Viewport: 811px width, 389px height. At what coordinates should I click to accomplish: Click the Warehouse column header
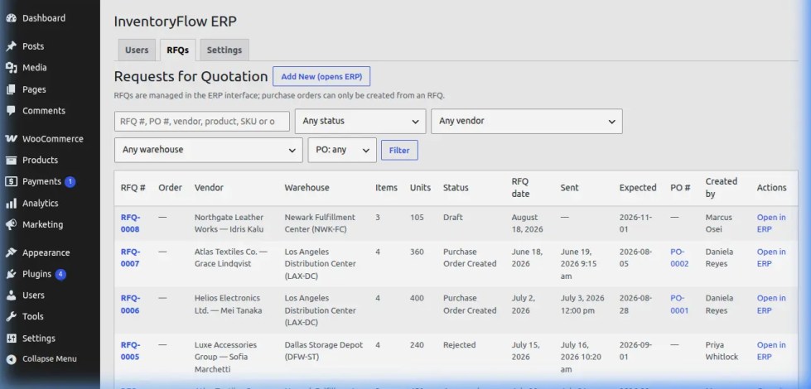(307, 188)
